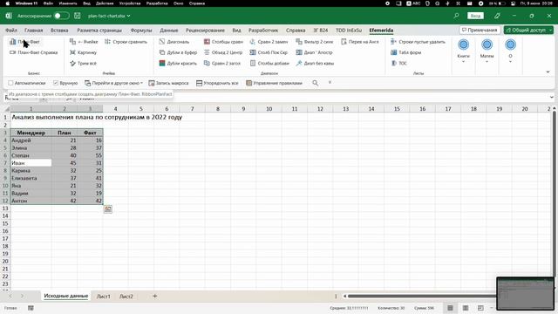Open the Файл tab
The height and width of the screenshot is (314, 558).
point(11,31)
